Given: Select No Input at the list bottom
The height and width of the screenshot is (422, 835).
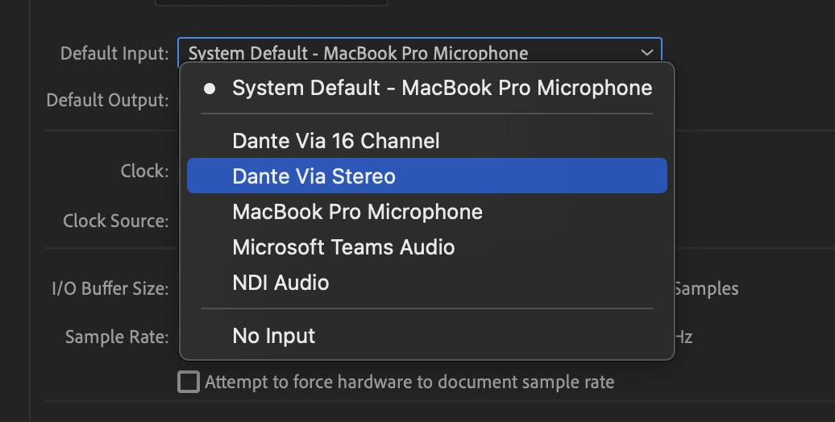Looking at the screenshot, I should [273, 336].
